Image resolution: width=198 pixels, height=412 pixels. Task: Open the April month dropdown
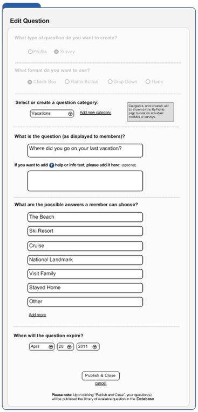tap(42, 347)
